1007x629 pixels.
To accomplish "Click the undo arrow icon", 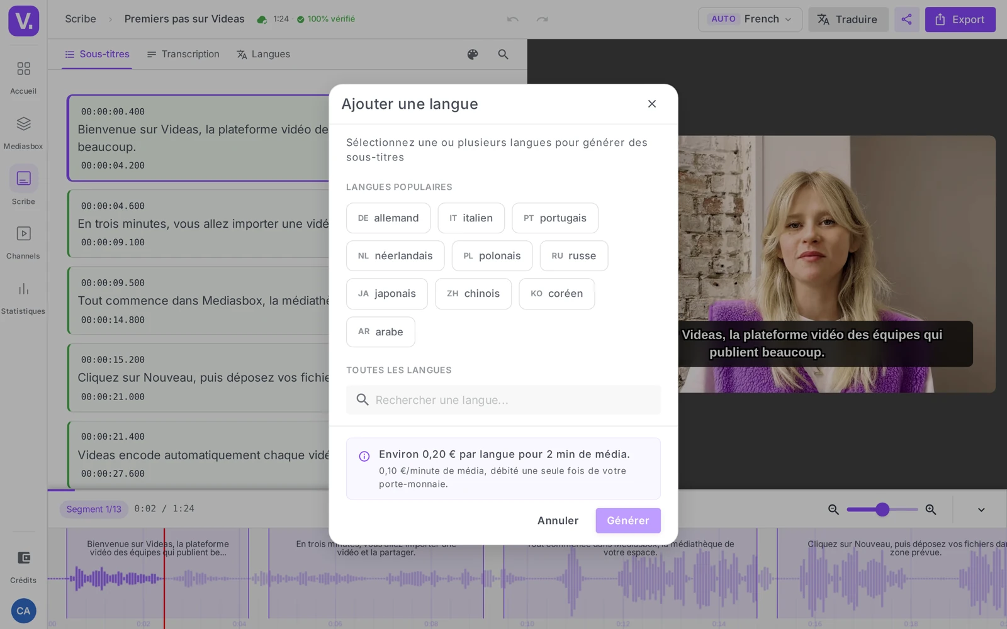I will click(x=513, y=19).
